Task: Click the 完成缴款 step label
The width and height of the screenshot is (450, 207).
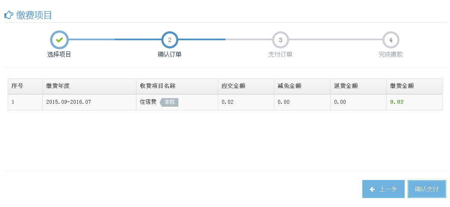Action: 391,54
